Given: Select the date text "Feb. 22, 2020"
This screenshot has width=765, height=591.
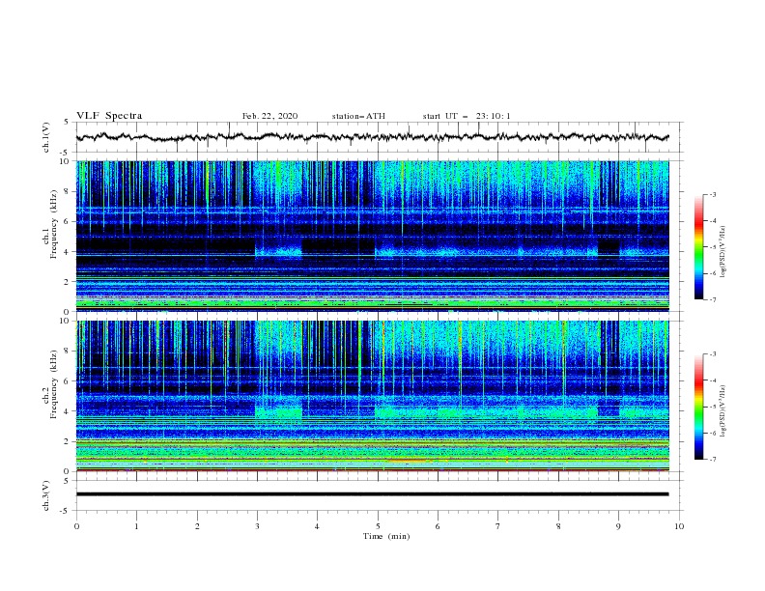Looking at the screenshot, I should [269, 116].
